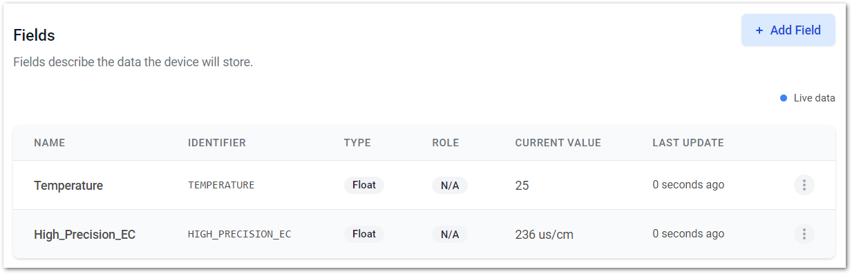Click the N/A role badge for Temperature
The width and height of the screenshot is (852, 274).
450,186
